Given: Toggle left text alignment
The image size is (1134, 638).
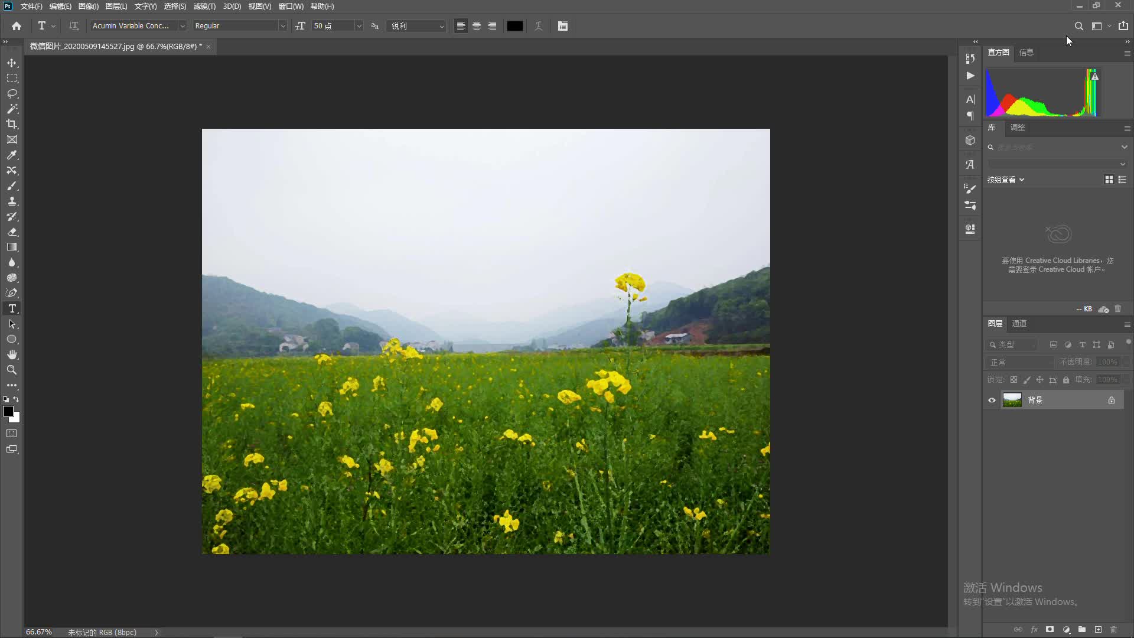Looking at the screenshot, I should click(461, 26).
